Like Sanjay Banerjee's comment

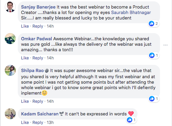(x=25, y=26)
